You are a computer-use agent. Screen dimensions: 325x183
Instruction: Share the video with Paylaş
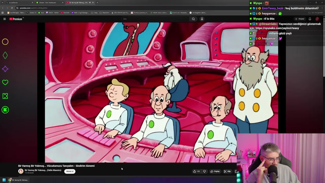click(215, 171)
